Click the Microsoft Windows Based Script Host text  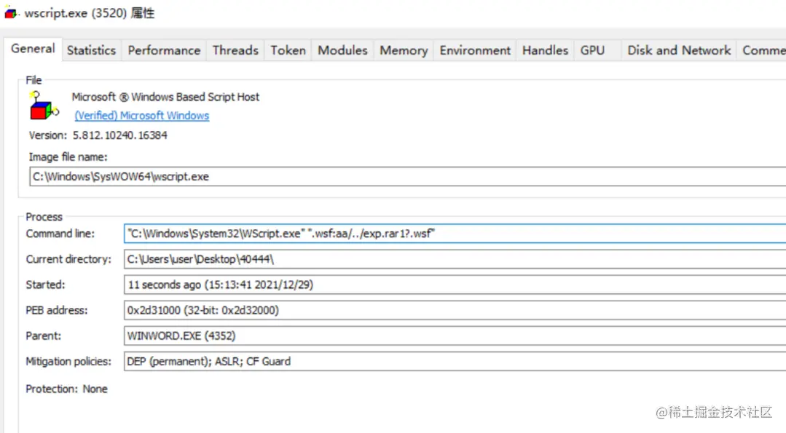click(x=165, y=97)
